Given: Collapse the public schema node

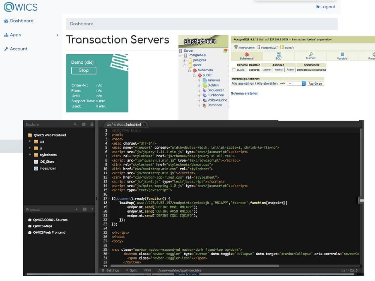Looking at the screenshot, I should click(194, 76).
